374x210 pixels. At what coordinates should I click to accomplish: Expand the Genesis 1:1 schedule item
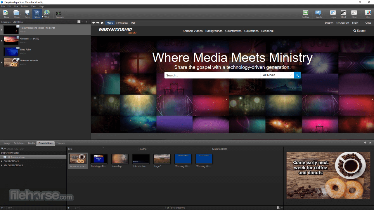(2, 41)
